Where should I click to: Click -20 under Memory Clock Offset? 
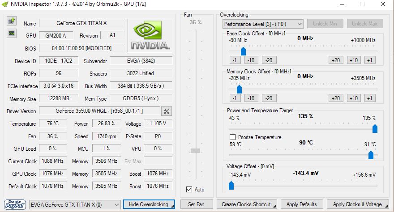point(269,98)
